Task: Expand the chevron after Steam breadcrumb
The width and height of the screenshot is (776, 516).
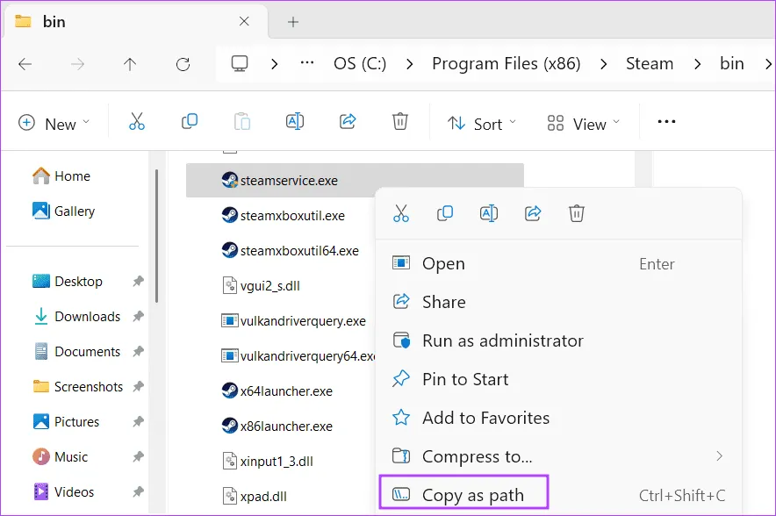Action: [697, 64]
